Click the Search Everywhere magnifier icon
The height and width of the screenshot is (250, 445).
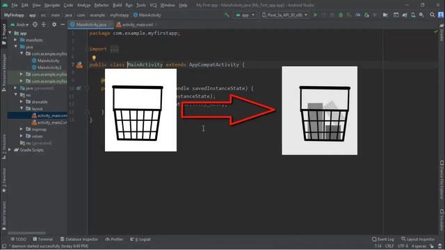tap(432, 15)
